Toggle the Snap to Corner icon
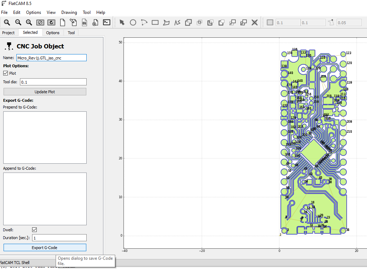 (331, 22)
